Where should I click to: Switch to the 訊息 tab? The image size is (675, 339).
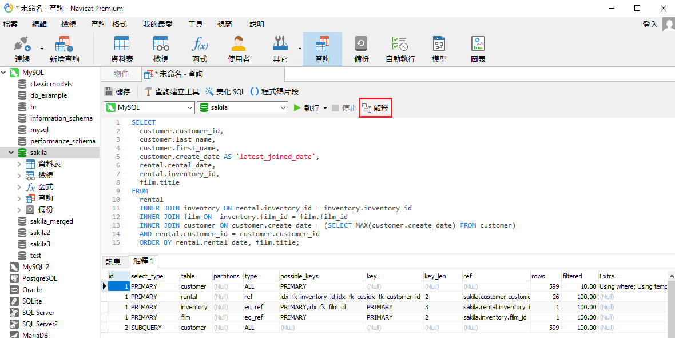(x=113, y=262)
